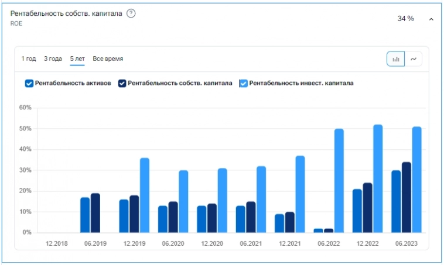The image size is (444, 265).
Task: Click the 06.2021 invested capital light bar
Action: tap(261, 199)
